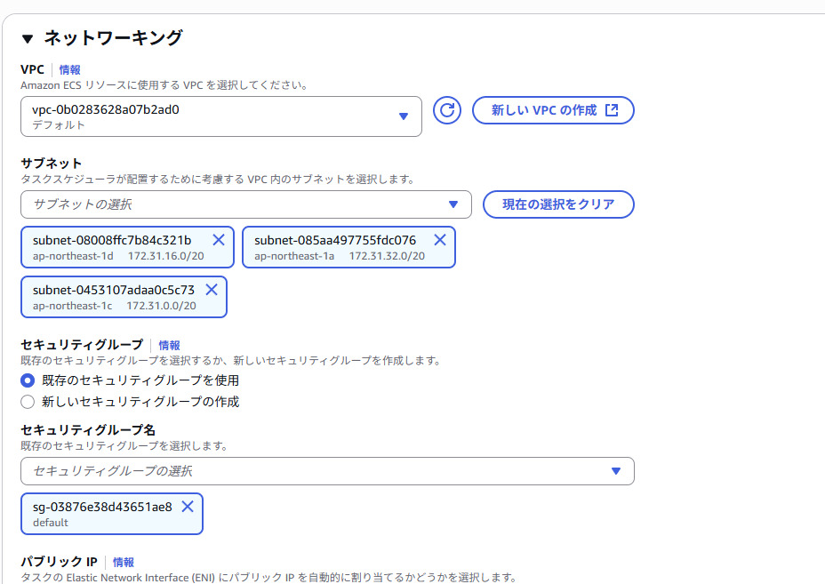Click zone text ap-northeast-1a

(294, 256)
